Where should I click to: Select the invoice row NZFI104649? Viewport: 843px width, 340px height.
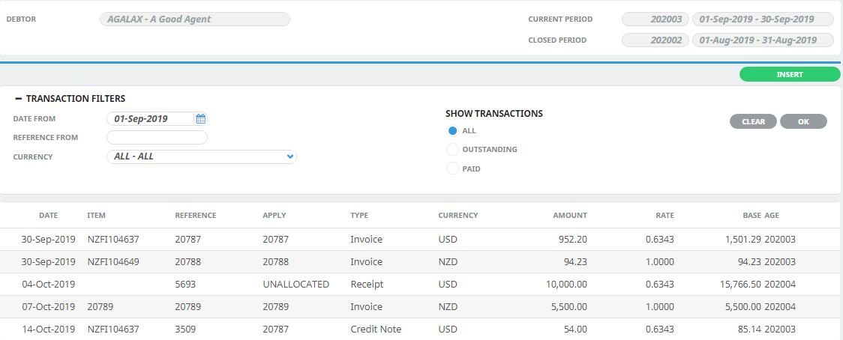(421, 262)
